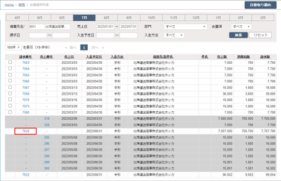Open the 合算済 dropdown
Viewport: 281px width, 181px height.
click(241, 27)
